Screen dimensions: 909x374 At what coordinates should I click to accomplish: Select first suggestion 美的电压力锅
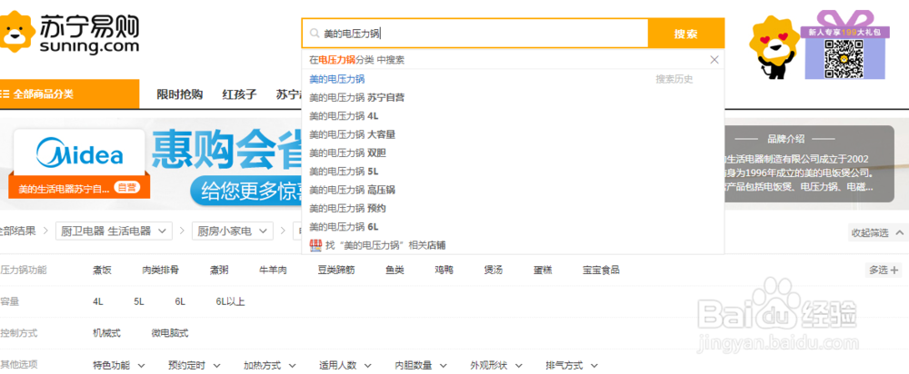click(337, 79)
